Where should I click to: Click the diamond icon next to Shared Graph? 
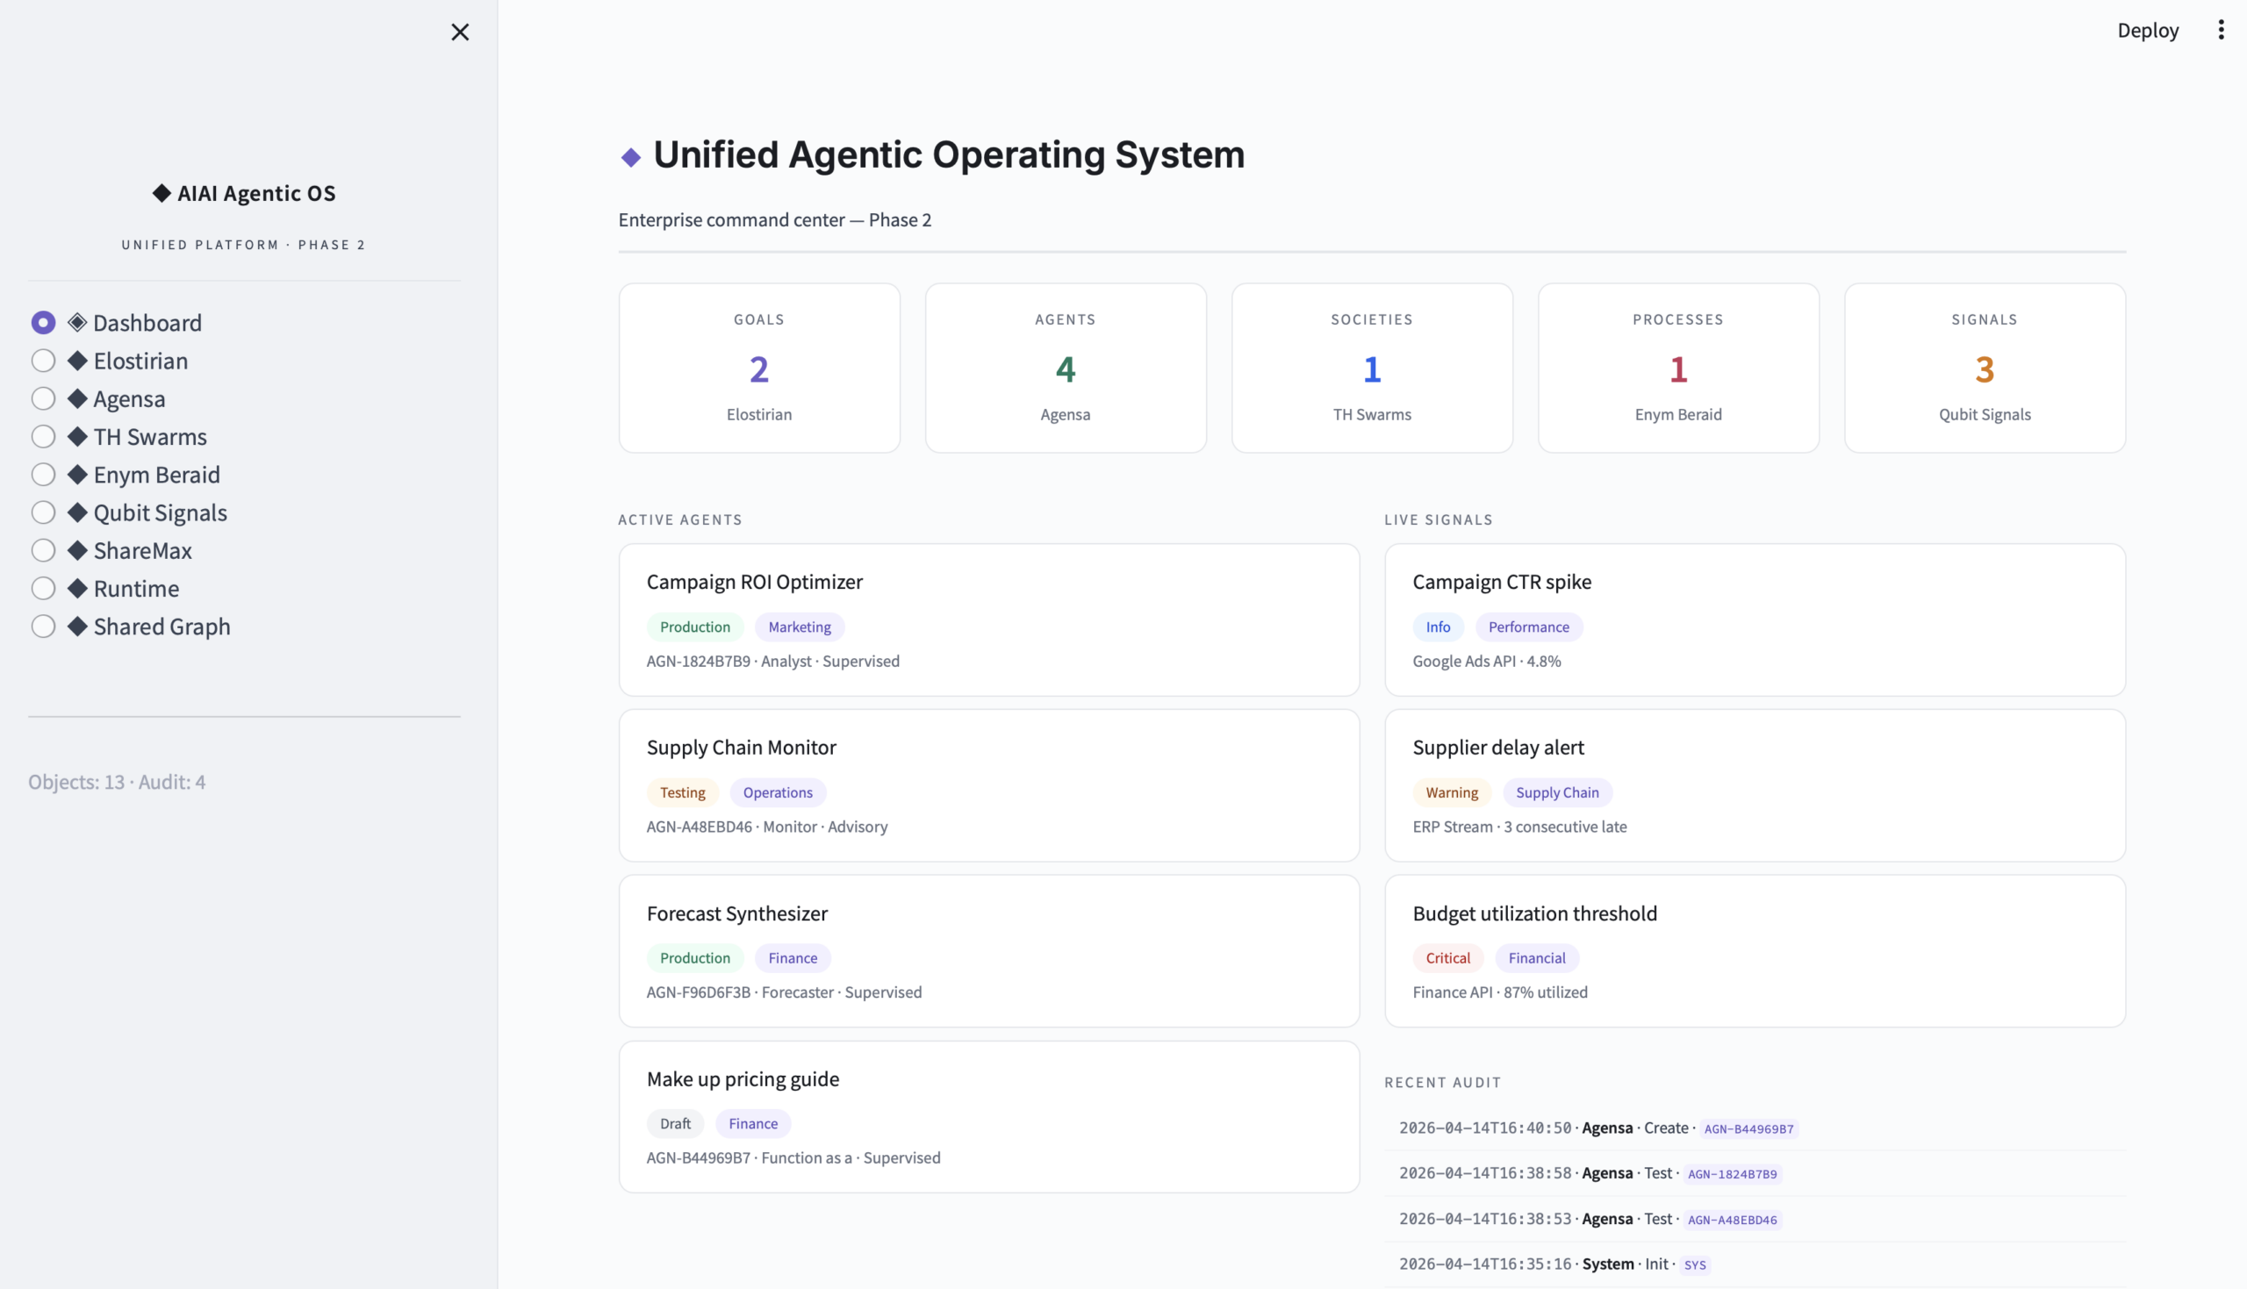click(x=78, y=627)
